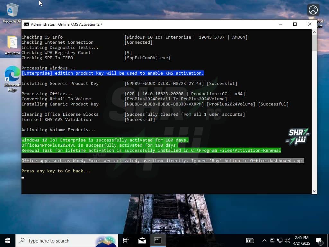Click '[ProPlus2024Retail To ProPlus2024Volume]' text
This screenshot has width=329, height=247.
176,99
